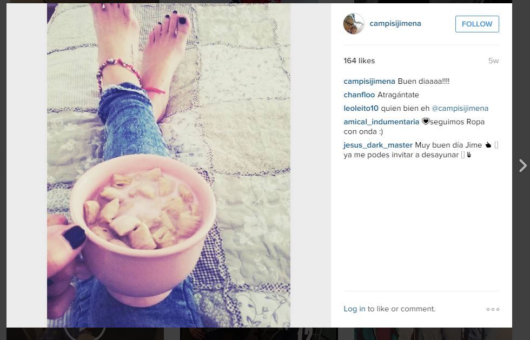The image size is (530, 340).
Task: Open the three-dot more options menu
Action: point(493,309)
